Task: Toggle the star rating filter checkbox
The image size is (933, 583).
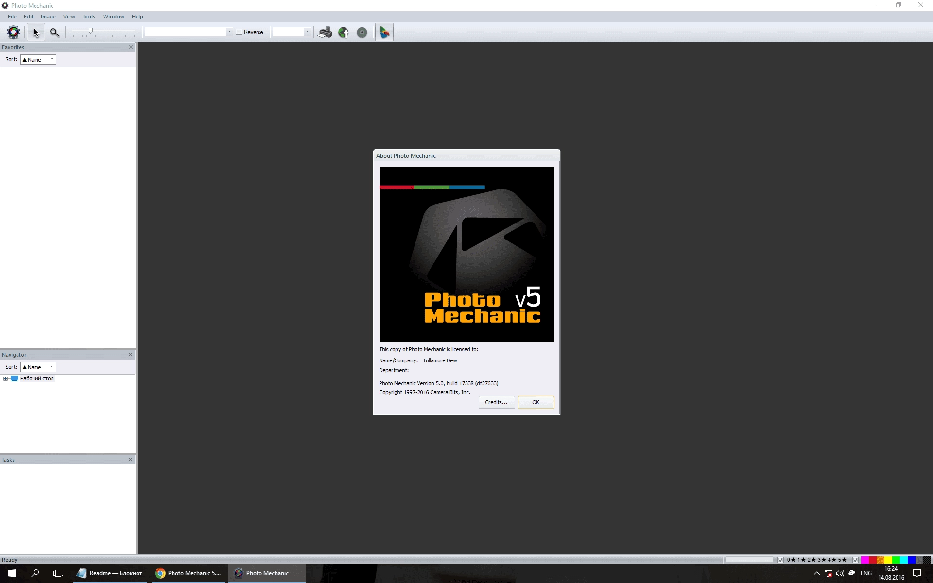Action: [x=780, y=560]
